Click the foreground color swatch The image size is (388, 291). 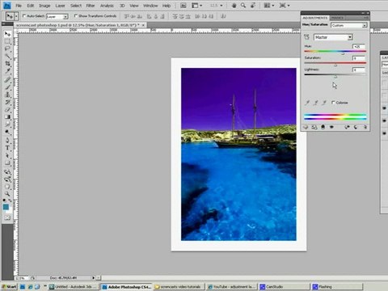tap(6, 207)
